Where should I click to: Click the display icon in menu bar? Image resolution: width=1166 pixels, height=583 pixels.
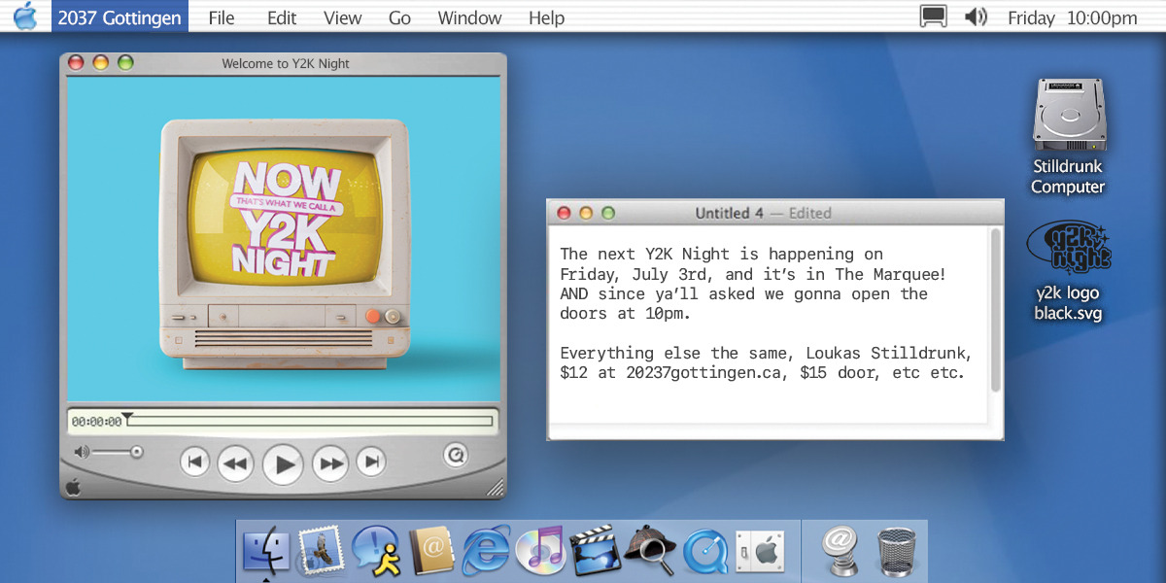[x=934, y=17]
